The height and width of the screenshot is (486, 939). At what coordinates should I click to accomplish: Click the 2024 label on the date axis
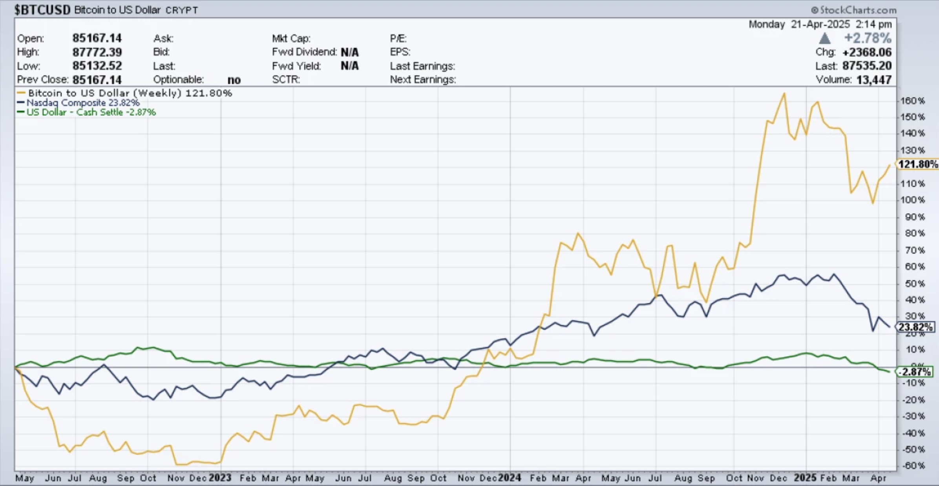pos(510,478)
